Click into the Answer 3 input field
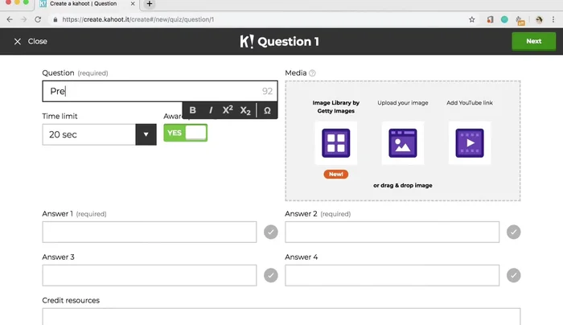This screenshot has width=563, height=325. [x=150, y=275]
